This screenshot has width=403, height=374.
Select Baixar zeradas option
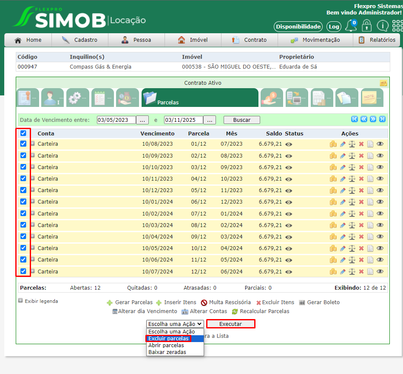[x=175, y=352]
